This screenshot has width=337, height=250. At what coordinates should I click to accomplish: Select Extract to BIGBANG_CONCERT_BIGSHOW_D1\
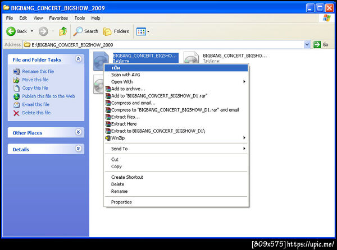click(176, 131)
